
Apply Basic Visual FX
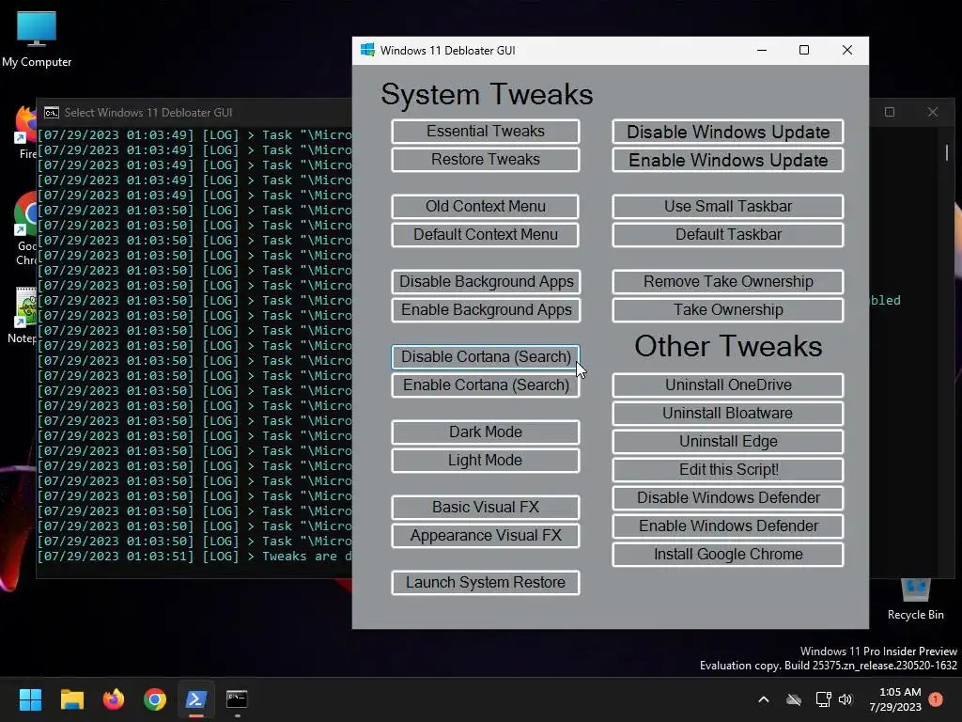click(486, 508)
